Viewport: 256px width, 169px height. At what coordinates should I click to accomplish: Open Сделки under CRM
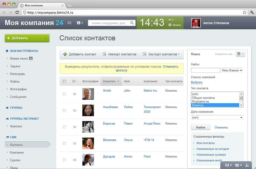click(x=15, y=160)
